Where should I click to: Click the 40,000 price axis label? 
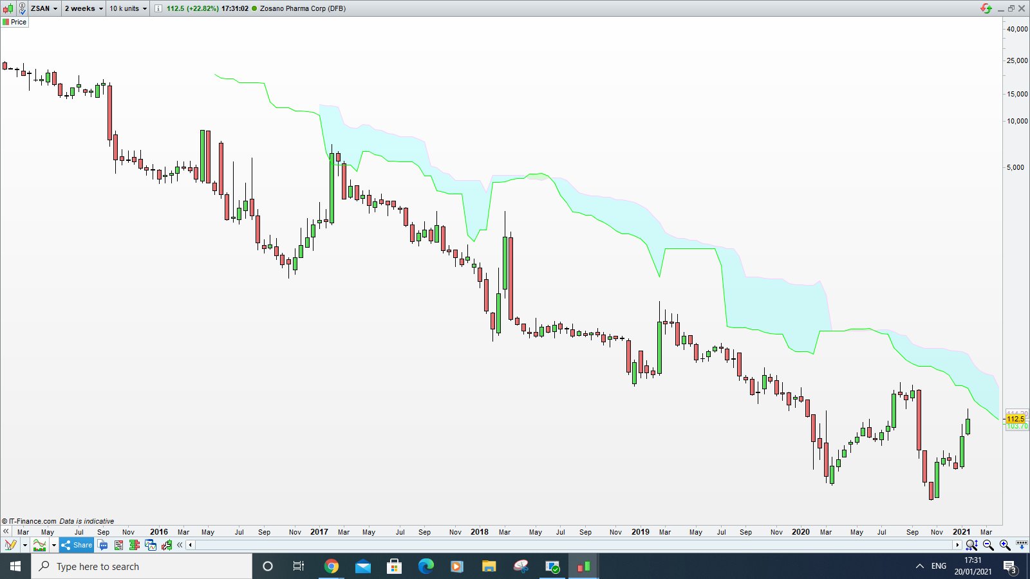click(1017, 29)
